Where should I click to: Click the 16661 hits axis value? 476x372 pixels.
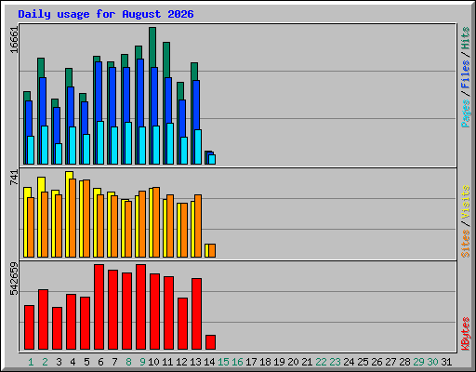14,40
